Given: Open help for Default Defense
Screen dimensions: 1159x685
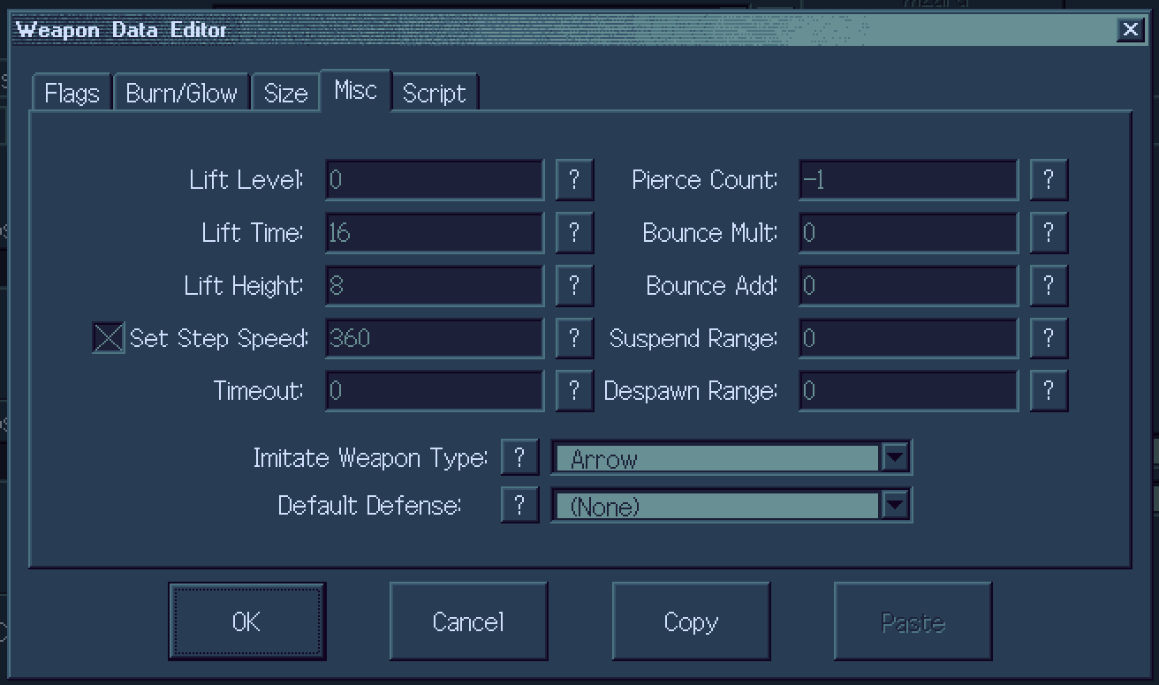Looking at the screenshot, I should tap(519, 505).
